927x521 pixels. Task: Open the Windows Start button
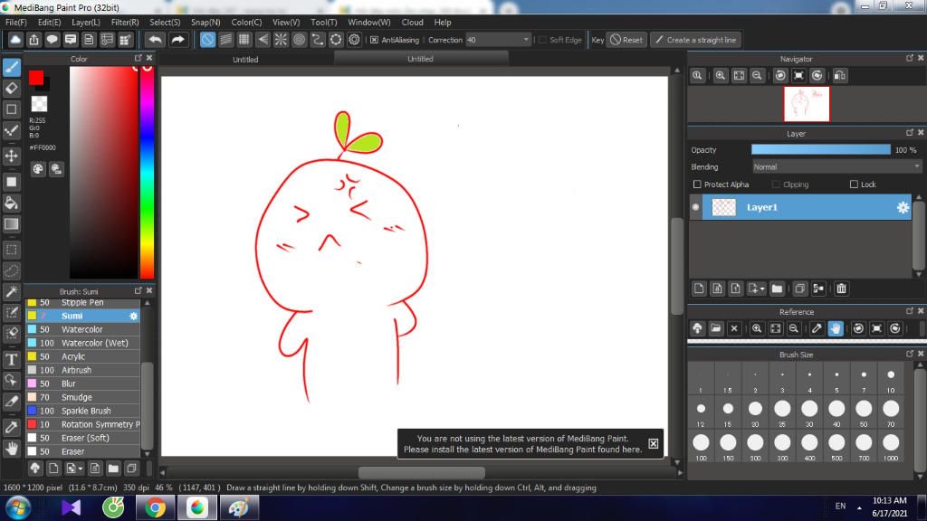tap(18, 508)
